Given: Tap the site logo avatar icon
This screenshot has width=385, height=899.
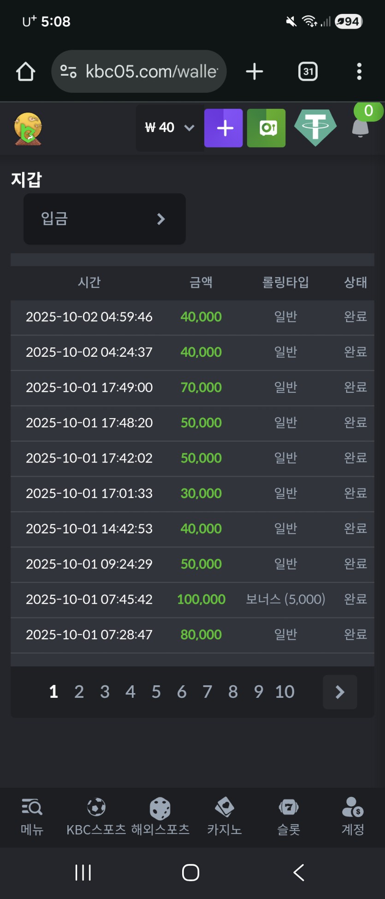Looking at the screenshot, I should click(28, 129).
